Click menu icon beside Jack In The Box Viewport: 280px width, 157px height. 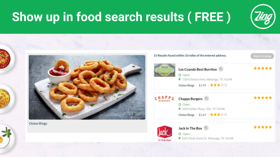[206, 128]
